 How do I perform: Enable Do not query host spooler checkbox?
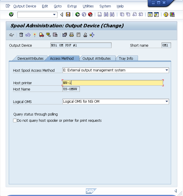(x=15, y=121)
